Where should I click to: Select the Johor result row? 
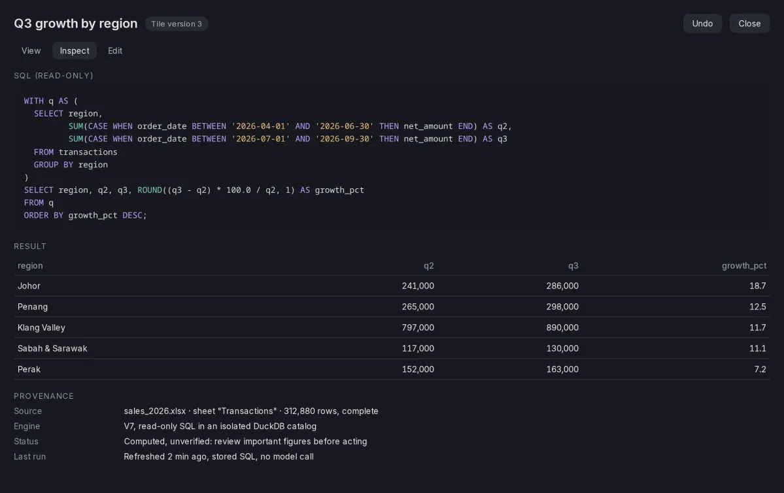[392, 286]
